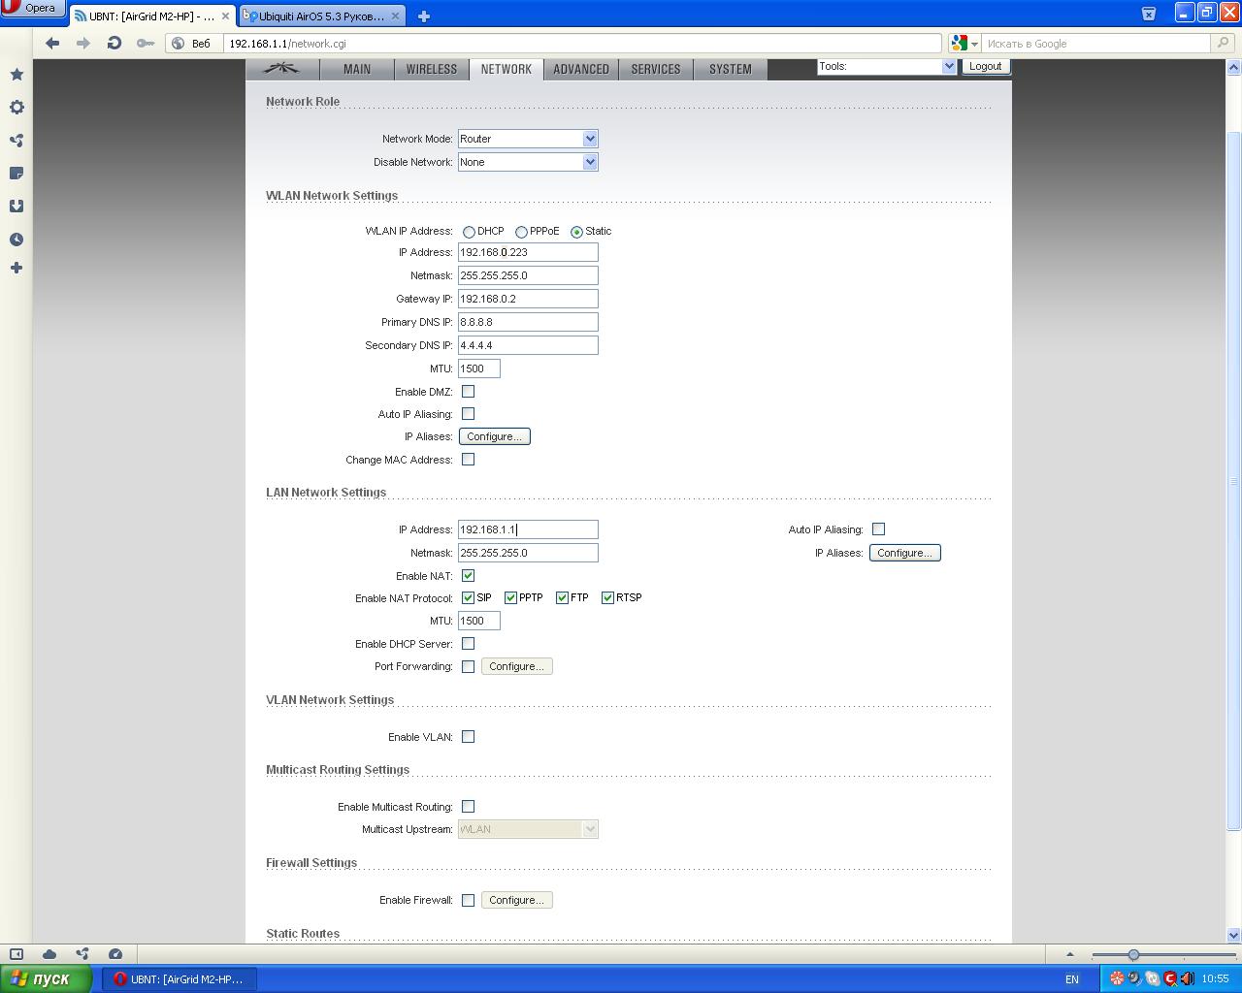The height and width of the screenshot is (993, 1242).
Task: Open the Start menu (пуск)
Action: coord(47,978)
